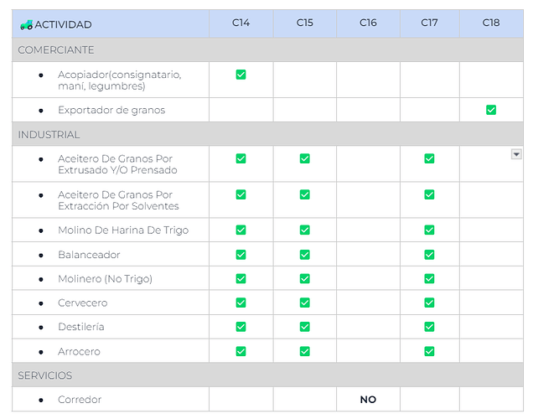Toggle C14 checkbox for Cervecero row
The height and width of the screenshot is (419, 533).
point(241,303)
